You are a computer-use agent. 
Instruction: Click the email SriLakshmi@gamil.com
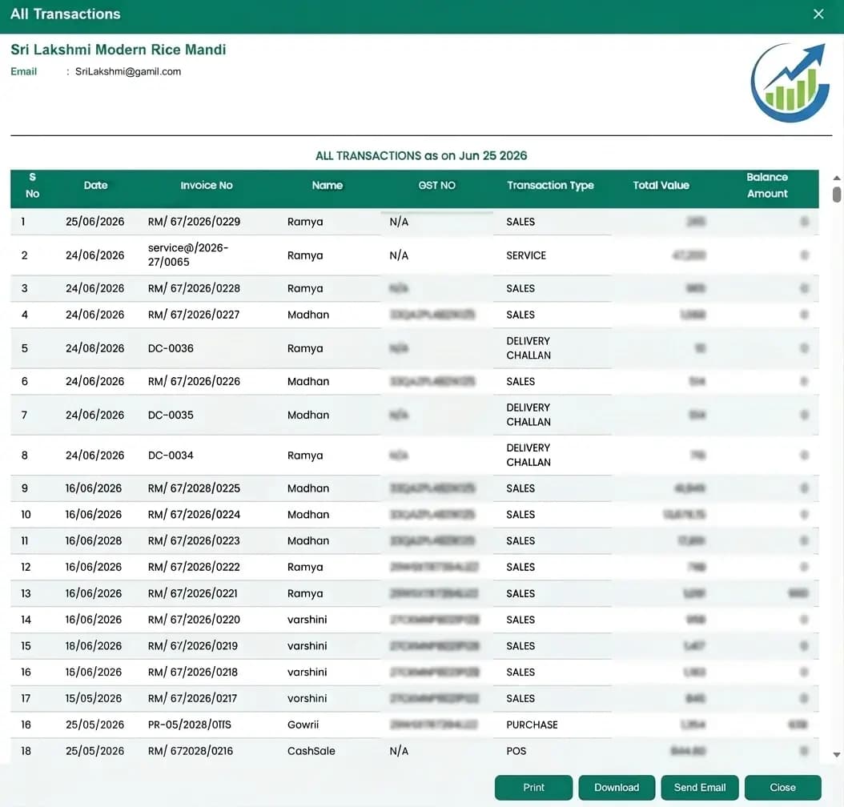point(128,71)
